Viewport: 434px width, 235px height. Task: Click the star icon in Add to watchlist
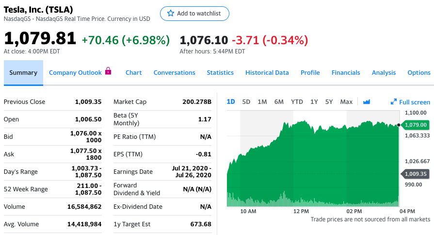pyautogui.click(x=171, y=13)
